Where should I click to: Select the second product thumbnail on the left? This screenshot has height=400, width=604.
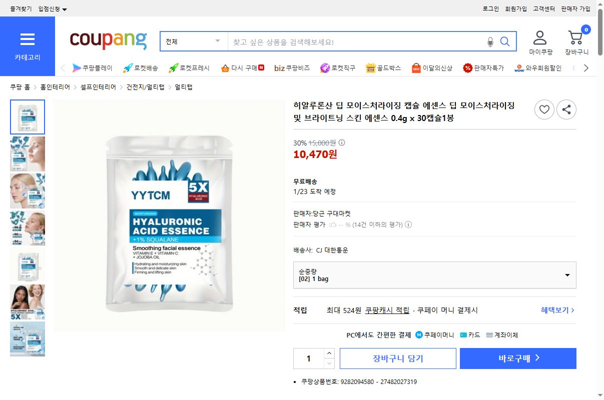(x=28, y=153)
